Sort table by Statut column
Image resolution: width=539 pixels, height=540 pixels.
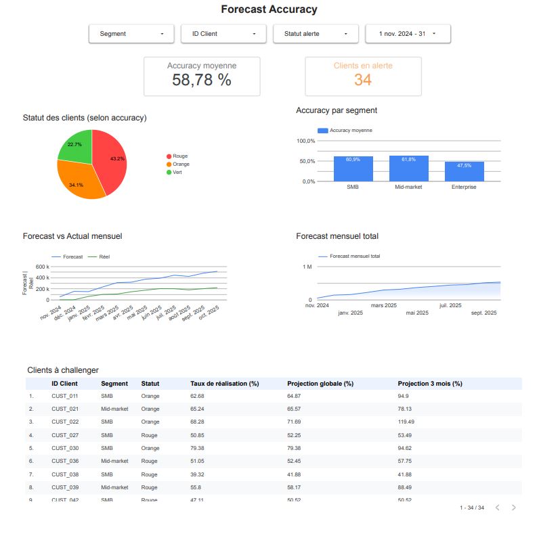click(150, 384)
